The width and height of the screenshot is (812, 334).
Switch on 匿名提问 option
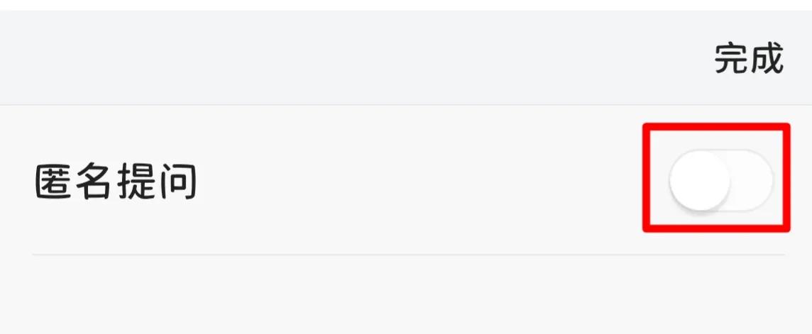720,179
